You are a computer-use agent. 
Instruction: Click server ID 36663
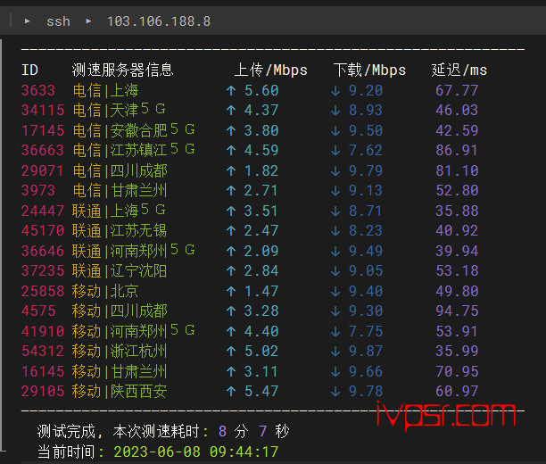[x=43, y=150]
